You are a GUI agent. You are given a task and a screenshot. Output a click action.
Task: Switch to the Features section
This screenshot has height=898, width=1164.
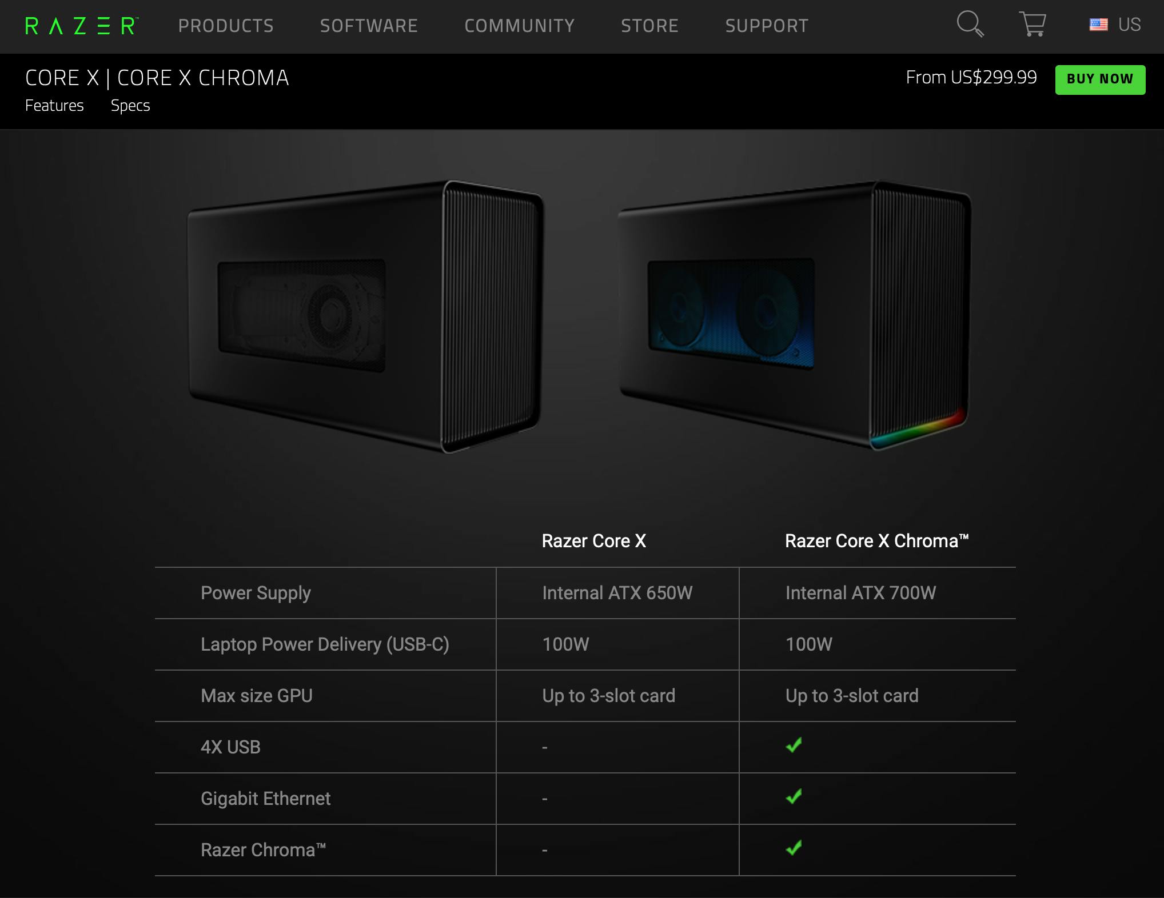tap(54, 106)
